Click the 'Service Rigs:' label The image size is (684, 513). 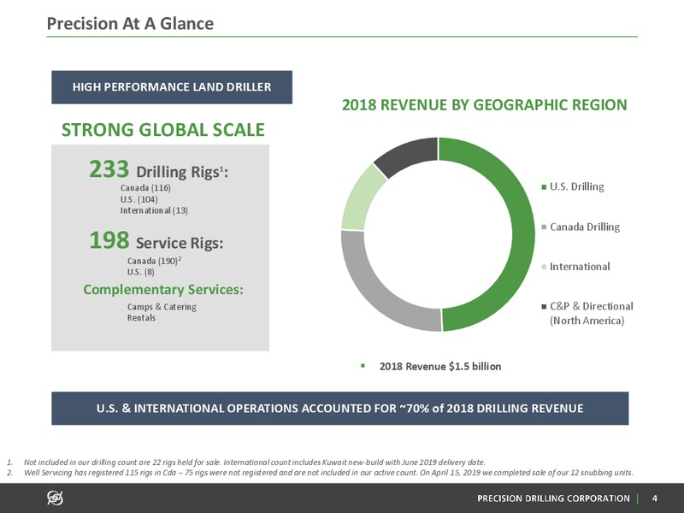click(x=180, y=243)
